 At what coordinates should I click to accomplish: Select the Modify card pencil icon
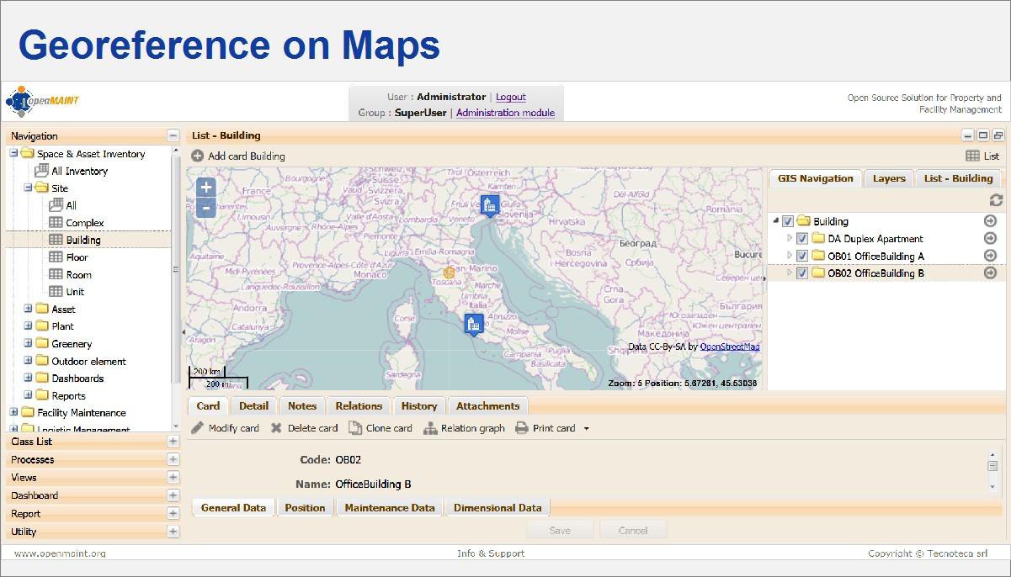pos(197,427)
